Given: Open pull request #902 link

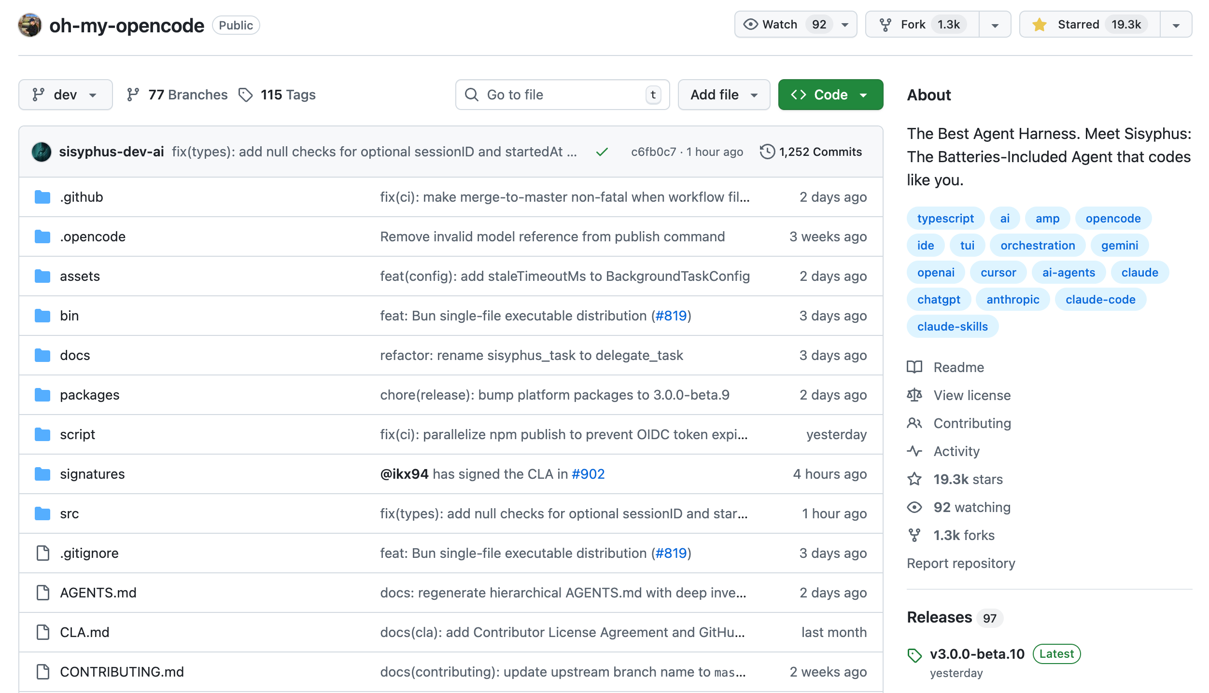Looking at the screenshot, I should point(588,474).
